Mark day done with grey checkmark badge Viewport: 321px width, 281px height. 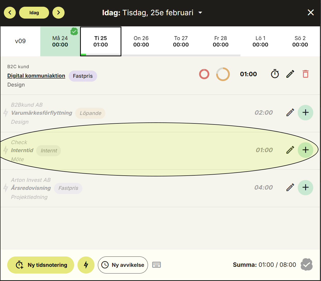pyautogui.click(x=307, y=264)
